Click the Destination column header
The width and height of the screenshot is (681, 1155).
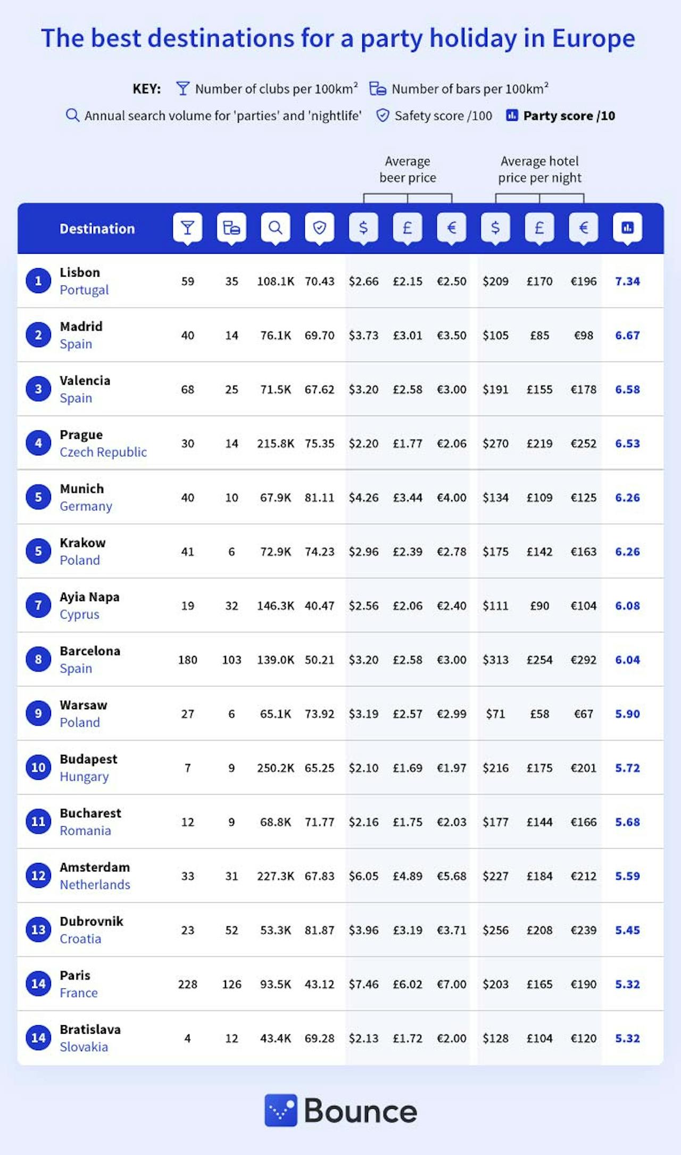pyautogui.click(x=97, y=229)
